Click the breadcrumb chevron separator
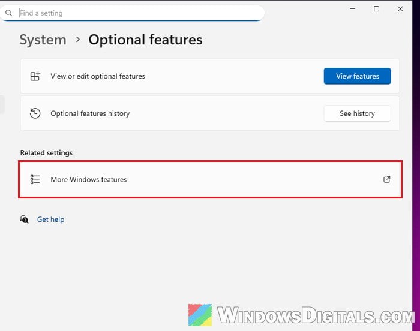The height and width of the screenshot is (331, 420). click(78, 40)
